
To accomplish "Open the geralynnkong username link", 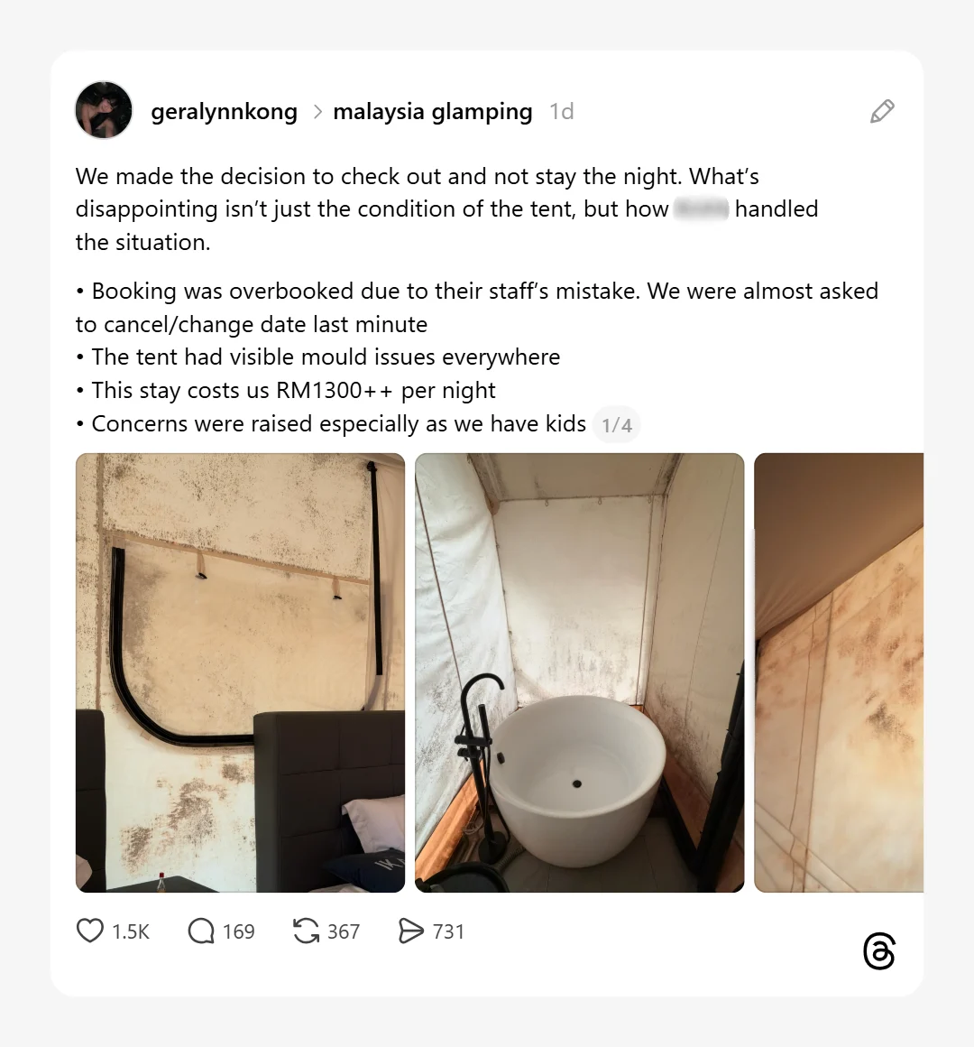I will pyautogui.click(x=225, y=112).
